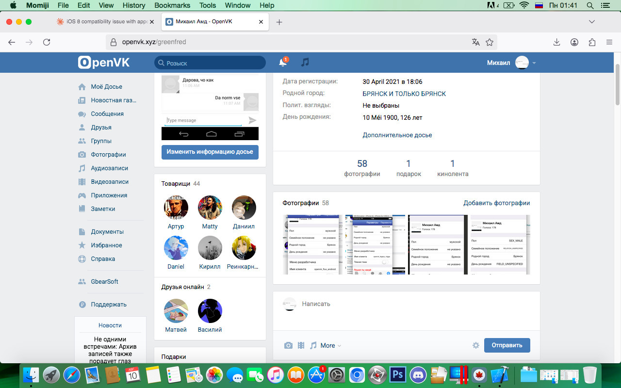Select the Михаил Амд - OpenVK tab
Image resolution: width=621 pixels, height=388 pixels.
(x=214, y=22)
